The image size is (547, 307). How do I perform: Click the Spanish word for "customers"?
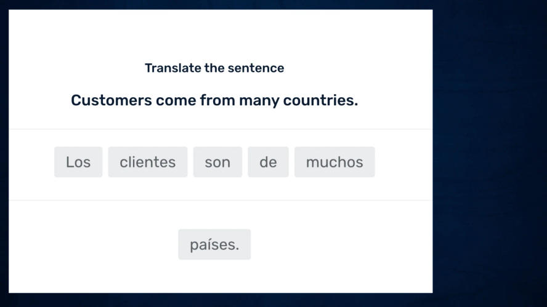148,162
